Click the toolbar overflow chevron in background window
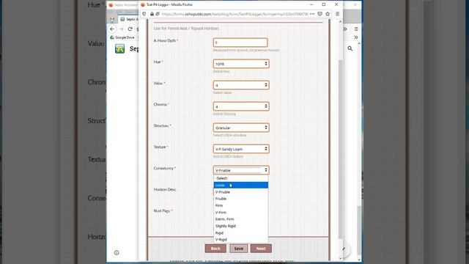 345,29
